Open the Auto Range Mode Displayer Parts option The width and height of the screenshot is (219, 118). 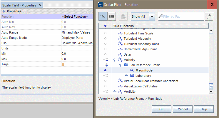click(77, 38)
